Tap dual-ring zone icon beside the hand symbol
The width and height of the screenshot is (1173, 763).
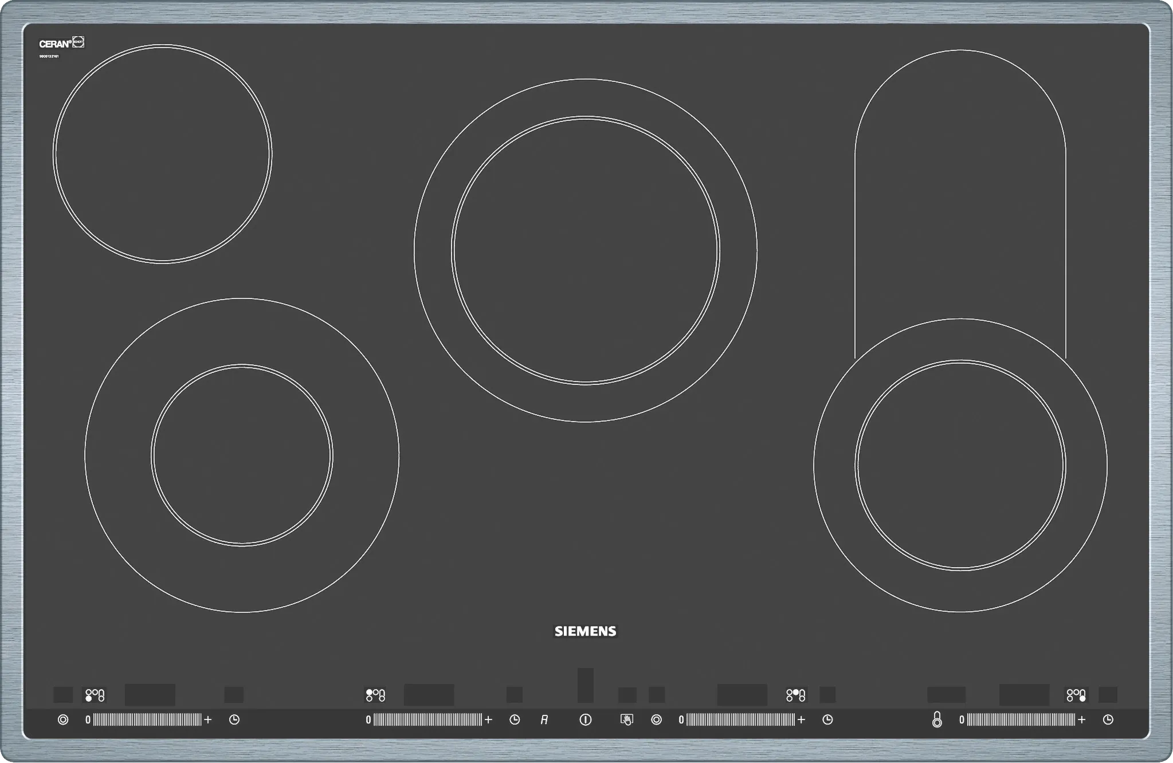pyautogui.click(x=657, y=719)
